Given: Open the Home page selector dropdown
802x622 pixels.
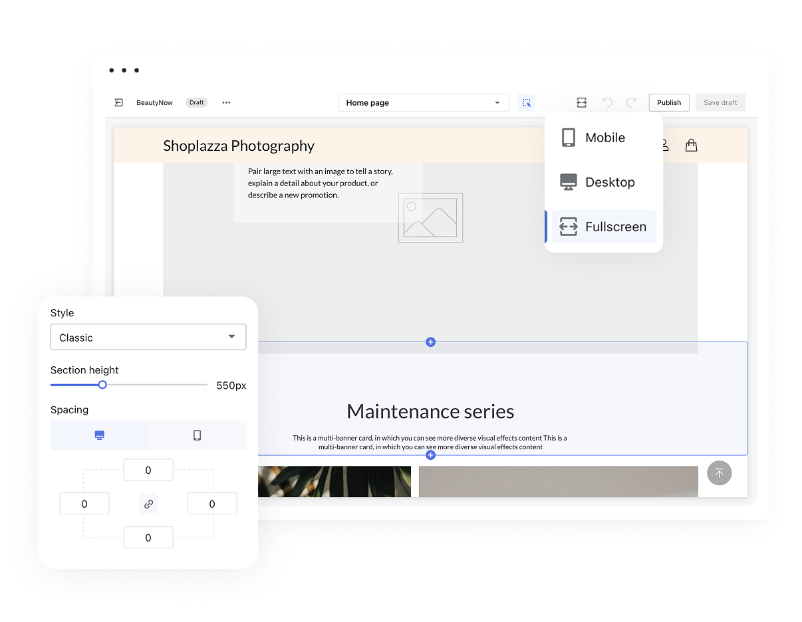Looking at the screenshot, I should click(x=424, y=102).
